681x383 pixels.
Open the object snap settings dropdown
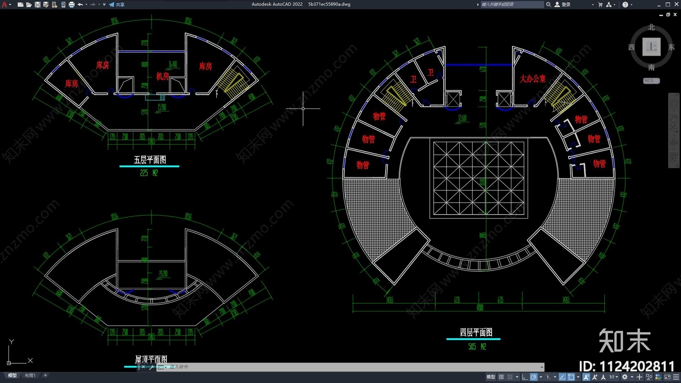578,377
